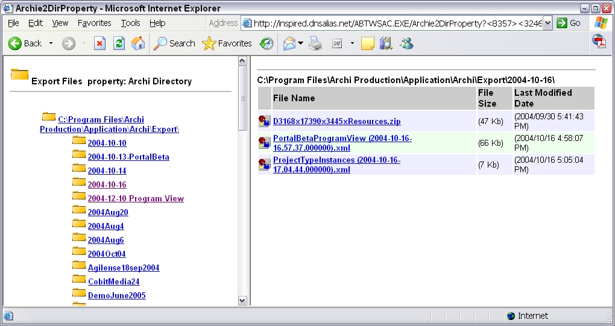Image resolution: width=615 pixels, height=326 pixels.
Task: Open the Search toolbar button
Action: [x=174, y=43]
